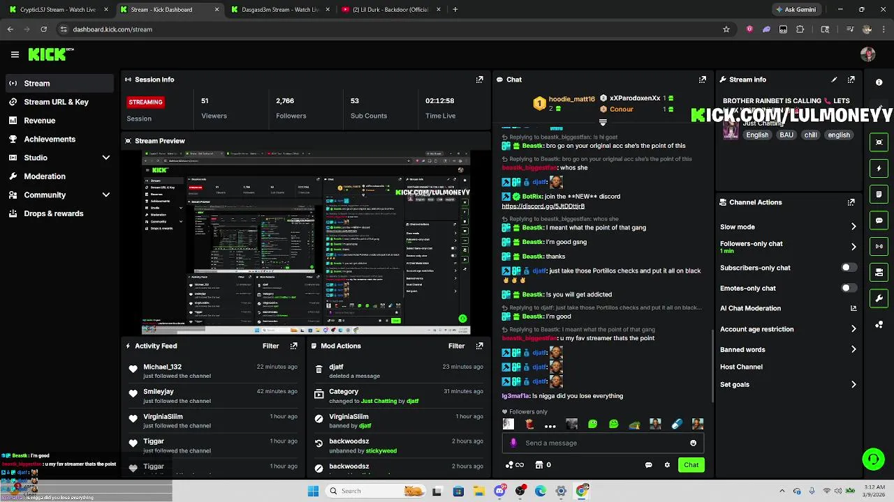Viewport: 894px width, 502px height.
Task: Edit stream info with the pencil icon
Action: click(x=834, y=79)
